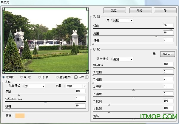Click the 关闭 button
Viewport: 179px width, 124px height.
(x=139, y=10)
